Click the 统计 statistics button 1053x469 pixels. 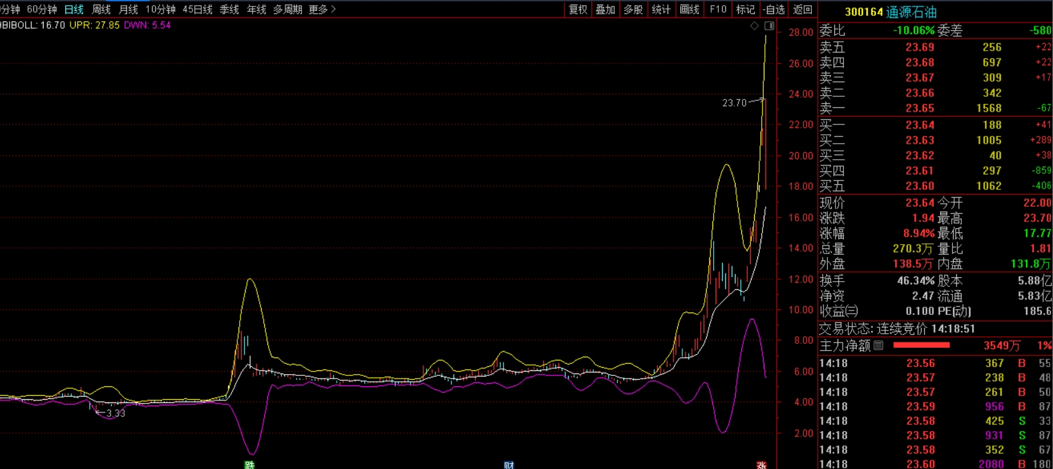pyautogui.click(x=661, y=9)
